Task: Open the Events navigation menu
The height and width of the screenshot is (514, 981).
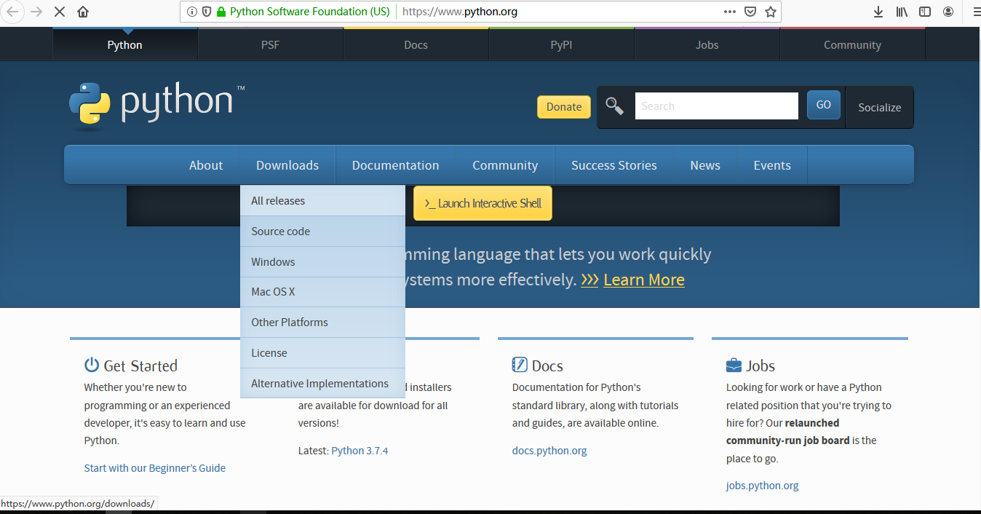Action: [772, 165]
